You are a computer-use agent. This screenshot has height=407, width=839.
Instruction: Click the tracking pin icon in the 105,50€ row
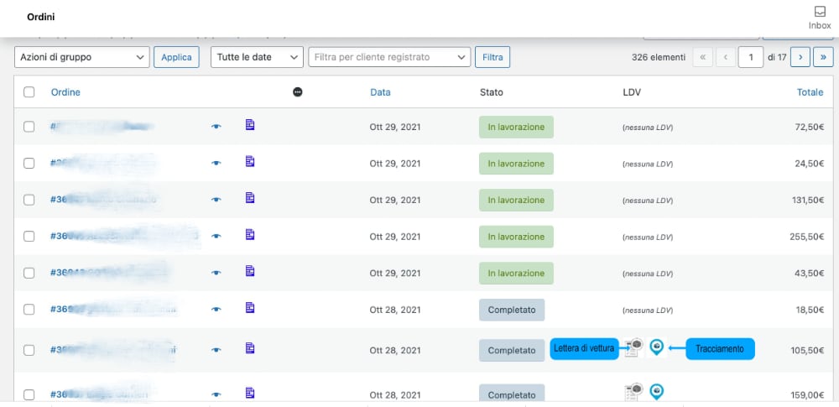pyautogui.click(x=657, y=347)
